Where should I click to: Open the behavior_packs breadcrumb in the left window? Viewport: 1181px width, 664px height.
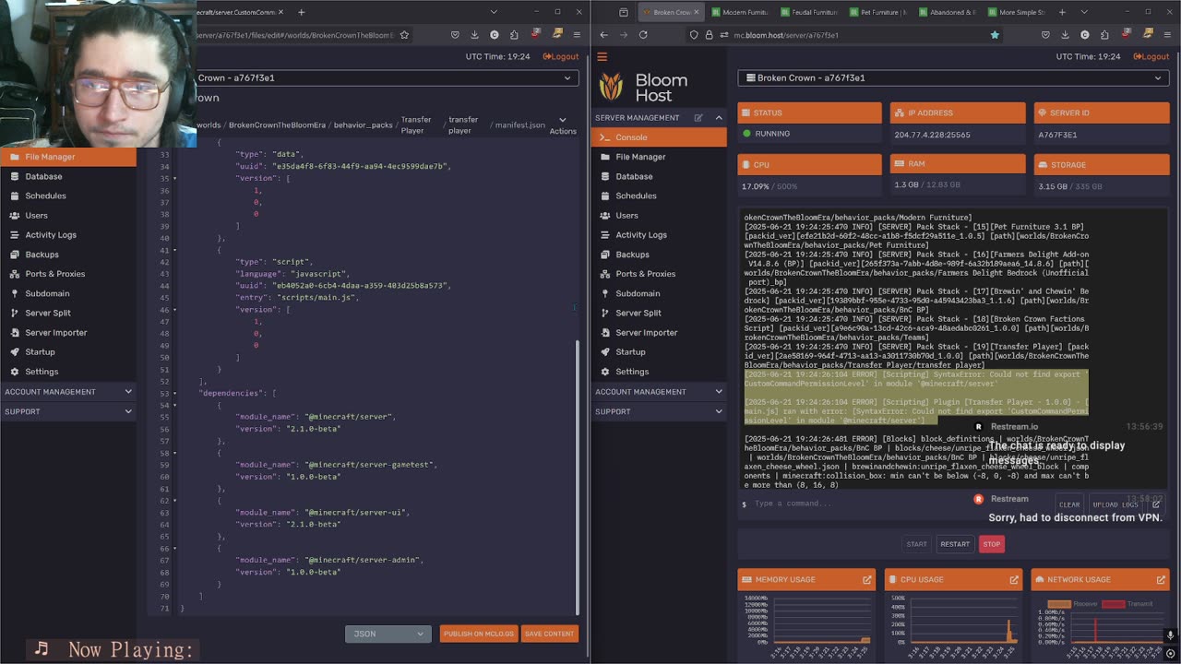(x=363, y=125)
